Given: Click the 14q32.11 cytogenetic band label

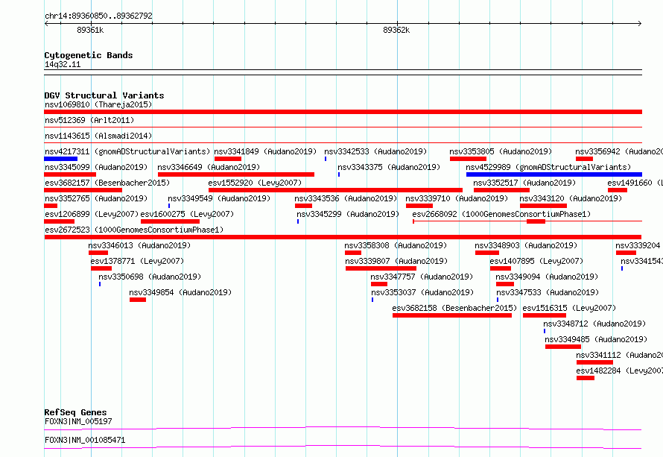Looking at the screenshot, I should coord(63,64).
